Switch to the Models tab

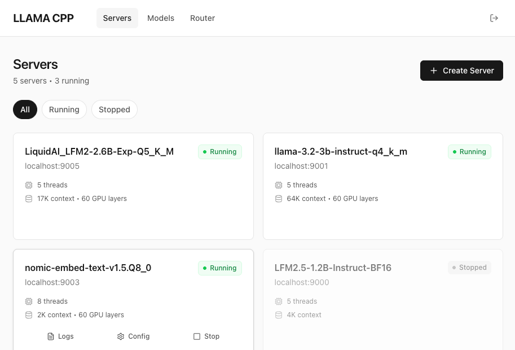pos(161,18)
